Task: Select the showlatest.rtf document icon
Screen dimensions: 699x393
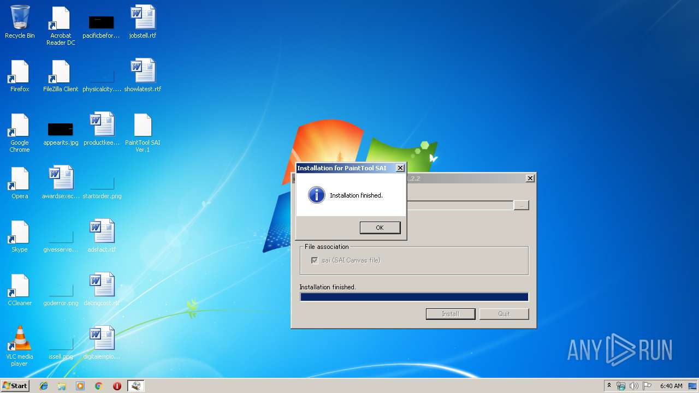Action: tap(143, 76)
